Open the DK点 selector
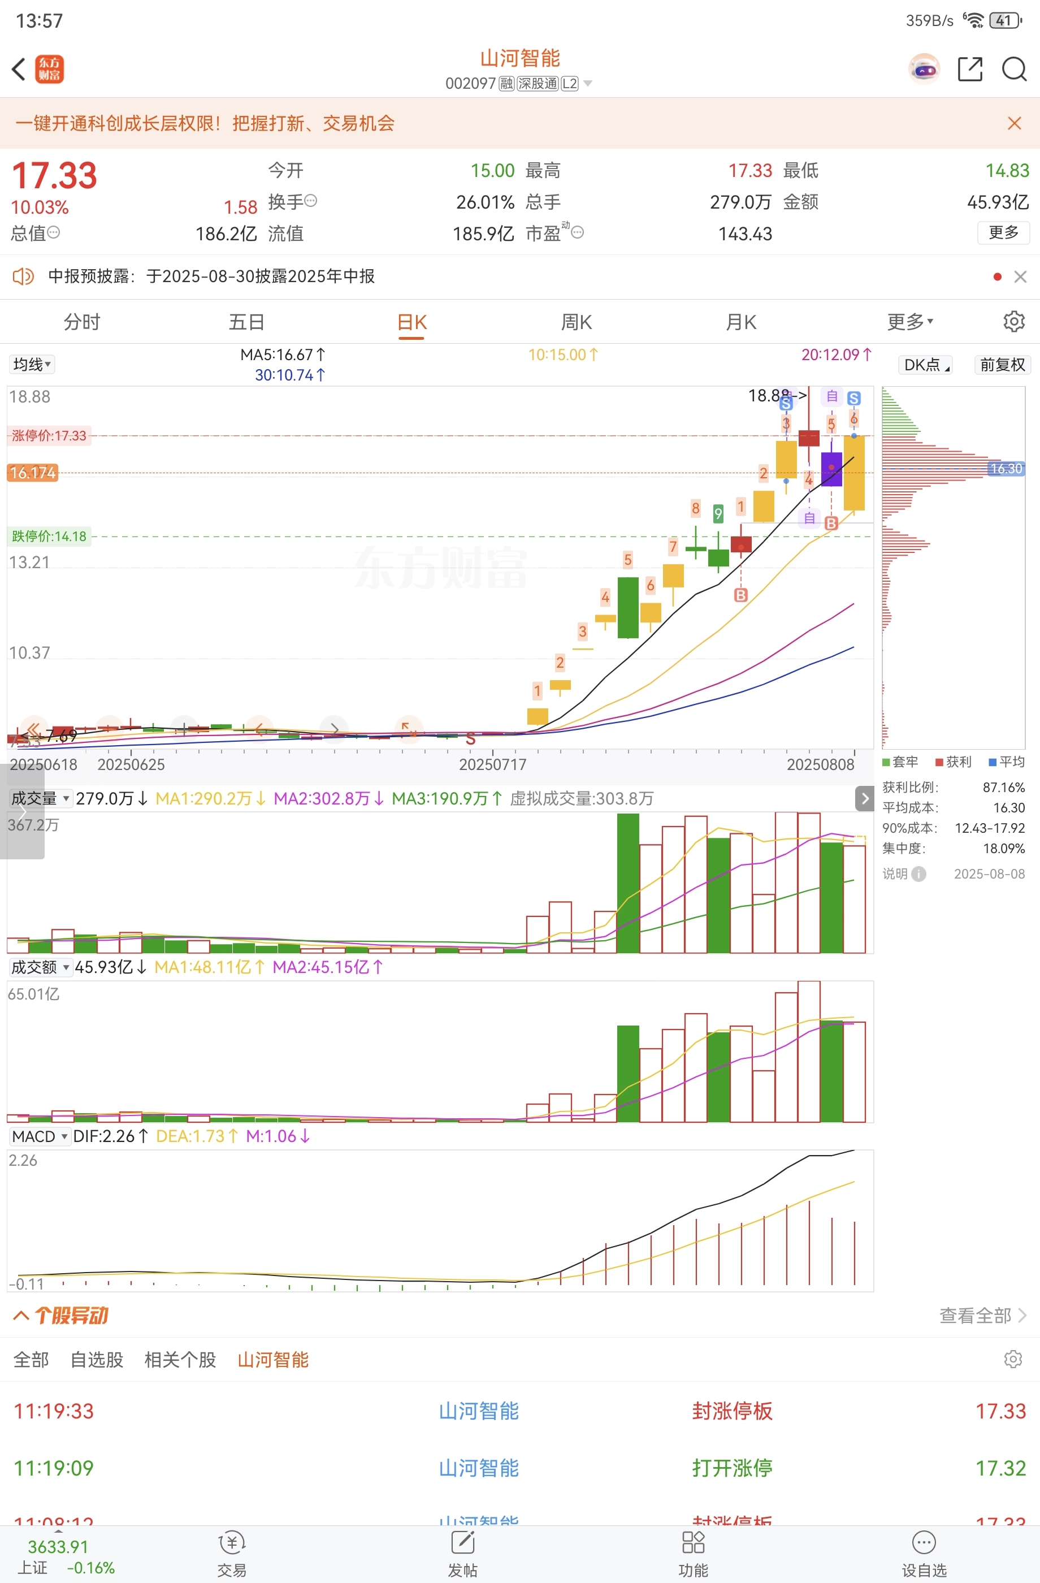Viewport: 1040px width, 1583px height. (x=926, y=365)
